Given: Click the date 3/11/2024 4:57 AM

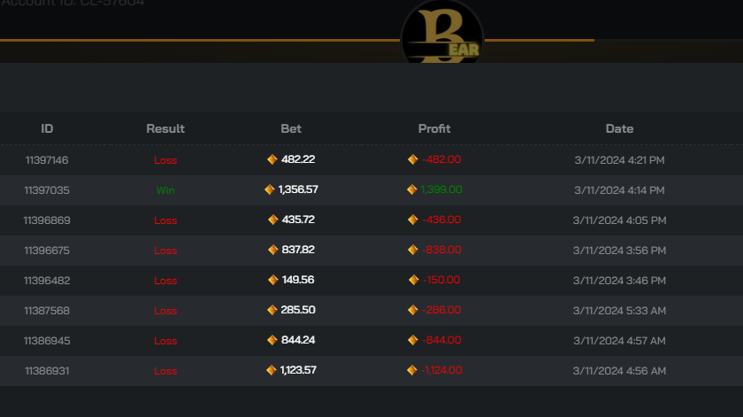Looking at the screenshot, I should pos(619,341).
